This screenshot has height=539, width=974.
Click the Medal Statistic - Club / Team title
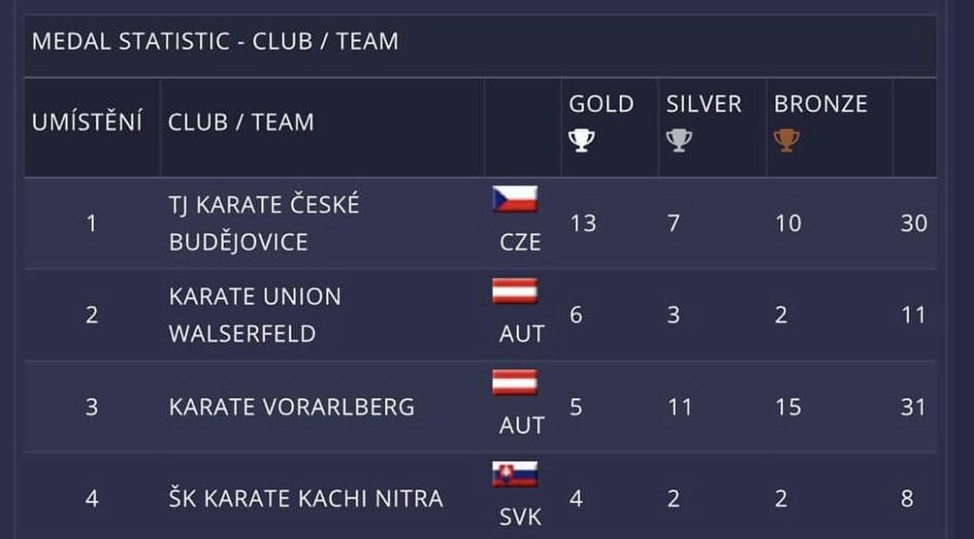[215, 42]
